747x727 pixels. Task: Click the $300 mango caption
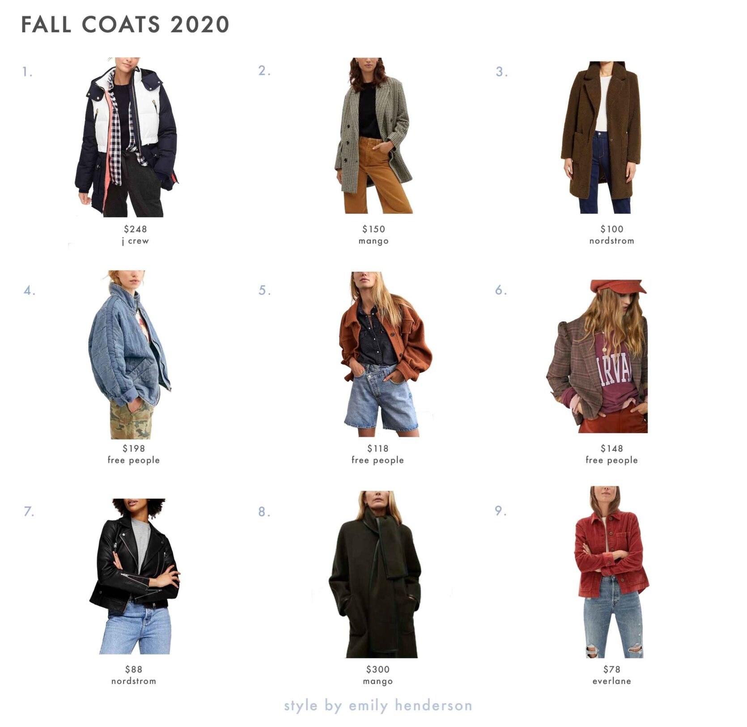378,675
